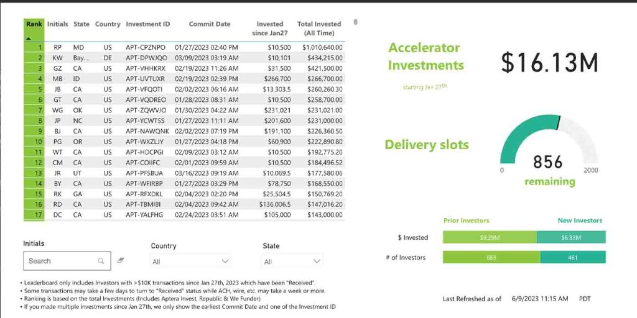637x318 pixels.
Task: Select investment ID APT-CPZNPO in row 1
Action: click(x=146, y=47)
